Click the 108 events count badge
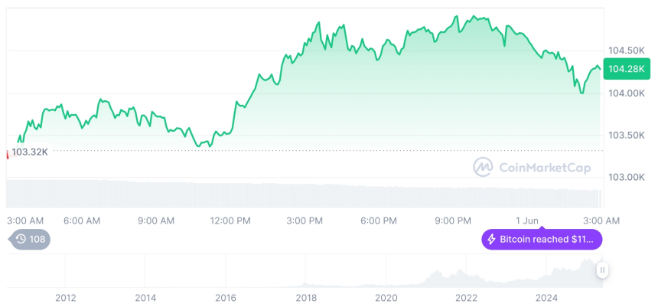 pyautogui.click(x=37, y=239)
